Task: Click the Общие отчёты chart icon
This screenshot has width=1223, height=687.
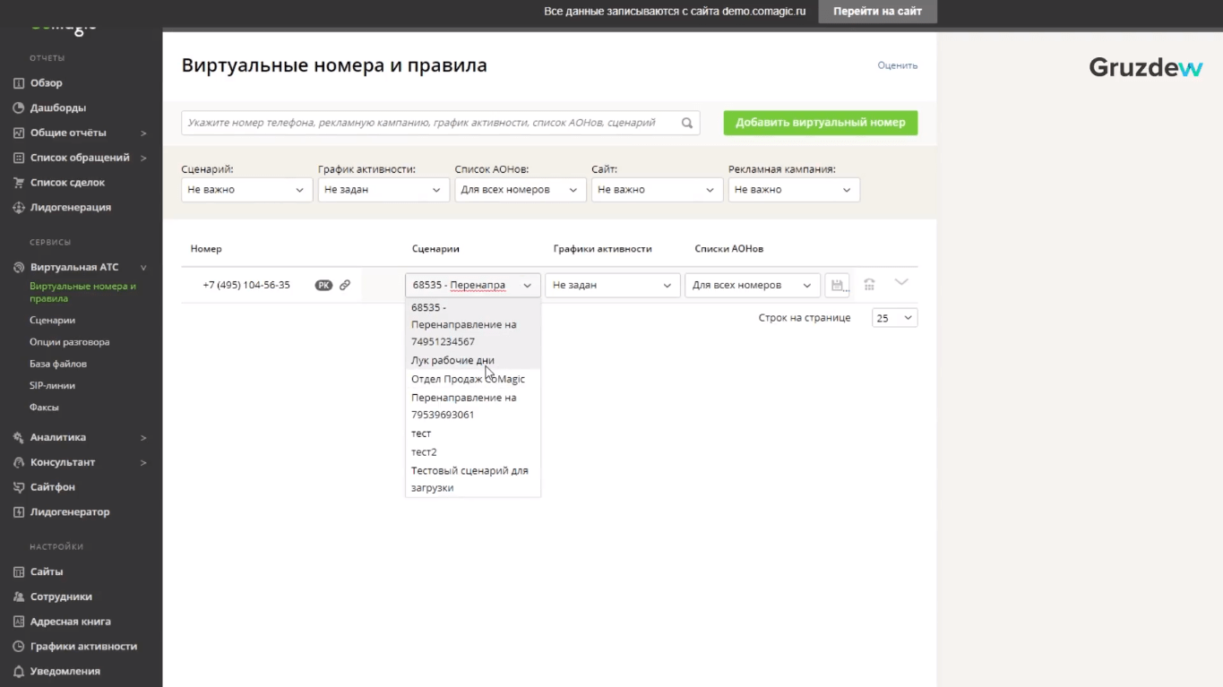Action: click(19, 133)
